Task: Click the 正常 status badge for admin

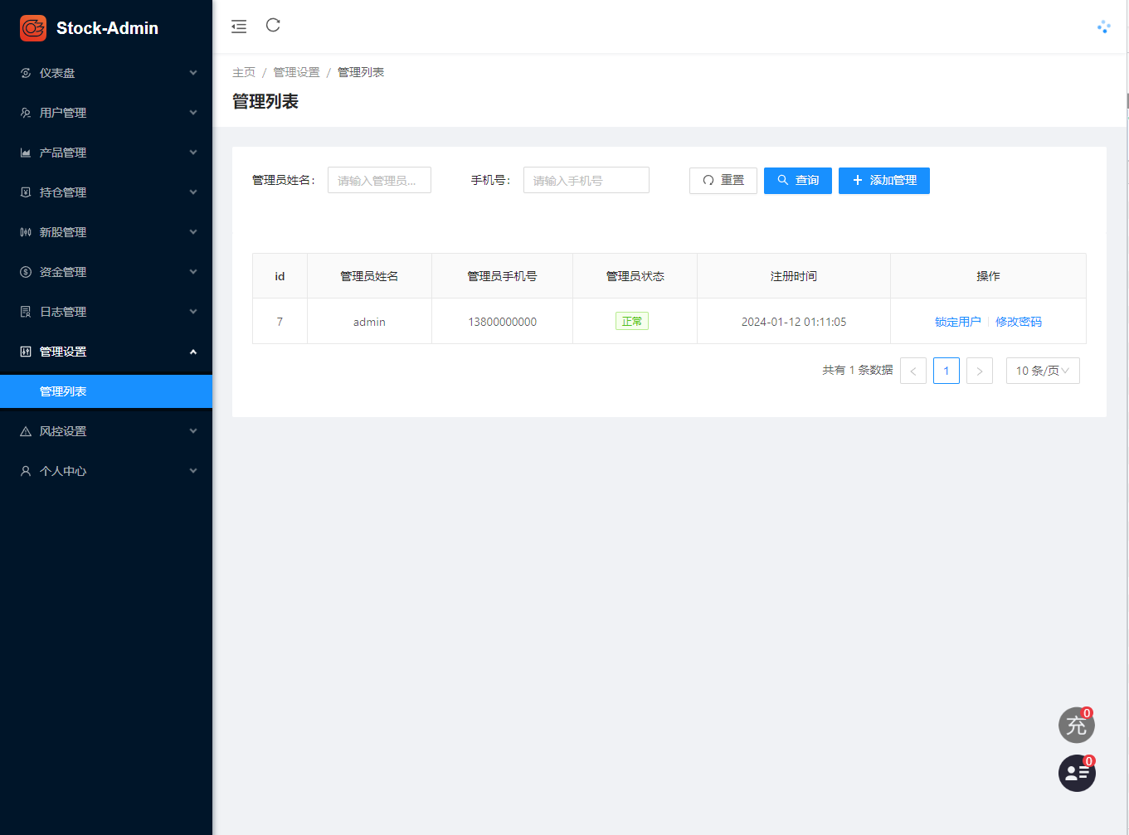Action: click(x=632, y=321)
